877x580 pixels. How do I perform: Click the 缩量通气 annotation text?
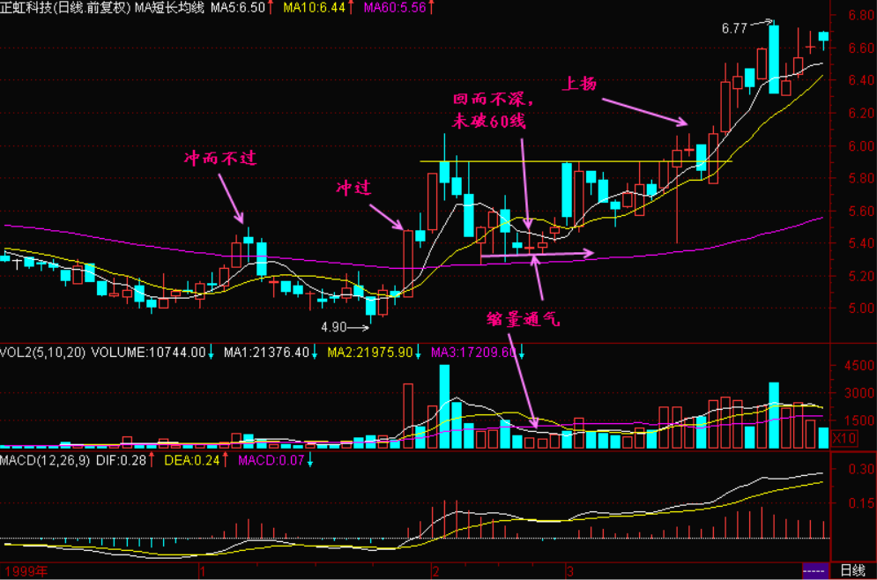click(524, 319)
